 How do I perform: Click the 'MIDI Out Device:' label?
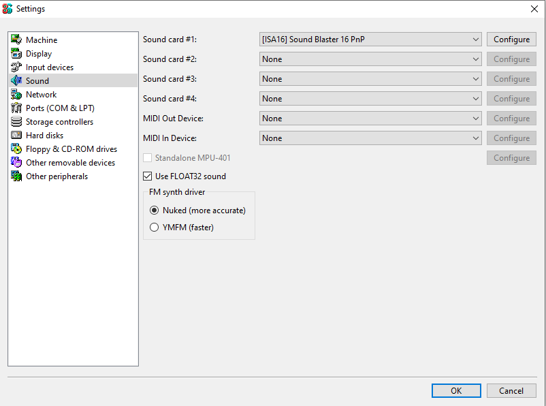pos(173,119)
